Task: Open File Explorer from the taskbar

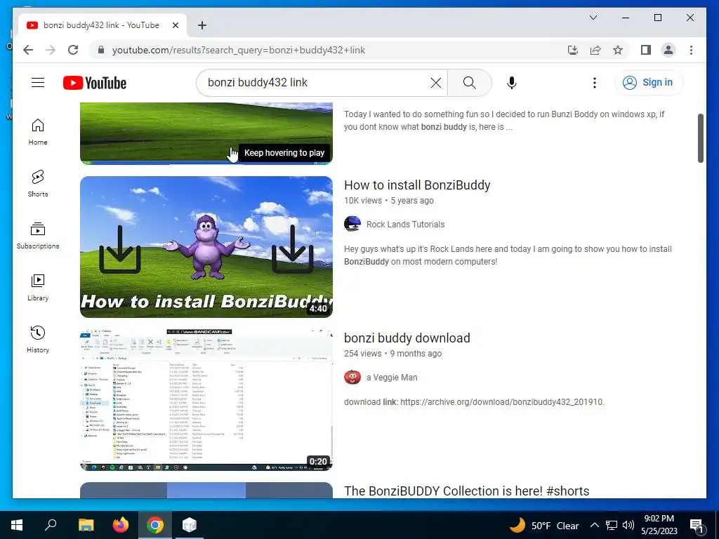Action: [x=86, y=525]
